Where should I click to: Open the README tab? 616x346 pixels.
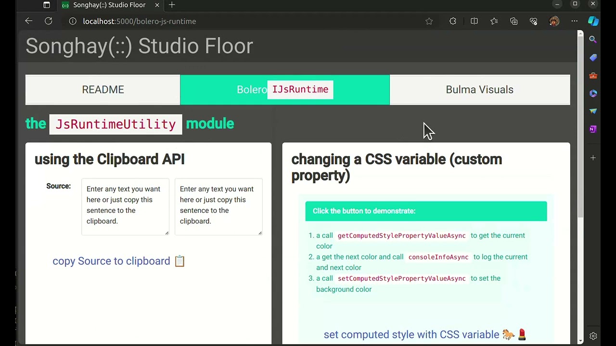pos(103,90)
